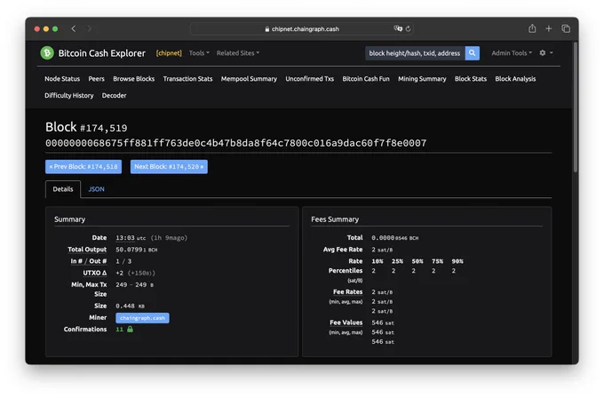
Task: Show the tab overview icon
Action: point(566,28)
